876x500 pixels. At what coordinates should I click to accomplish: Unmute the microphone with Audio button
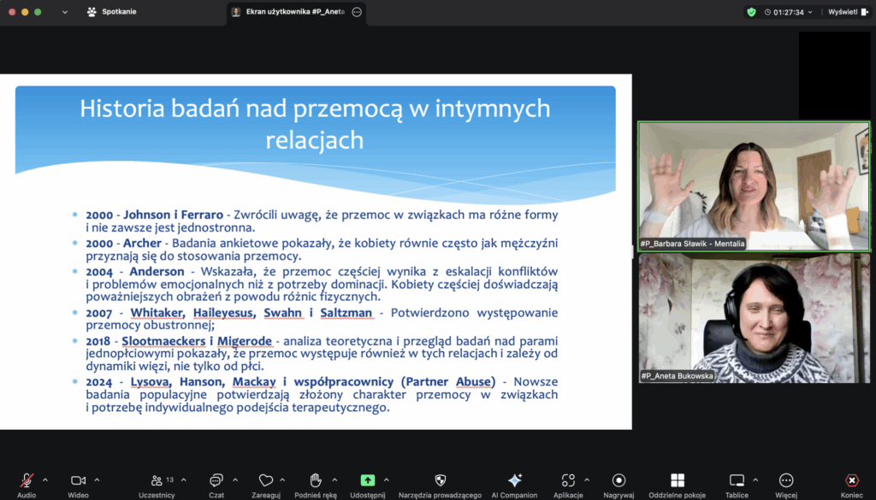pyautogui.click(x=27, y=480)
